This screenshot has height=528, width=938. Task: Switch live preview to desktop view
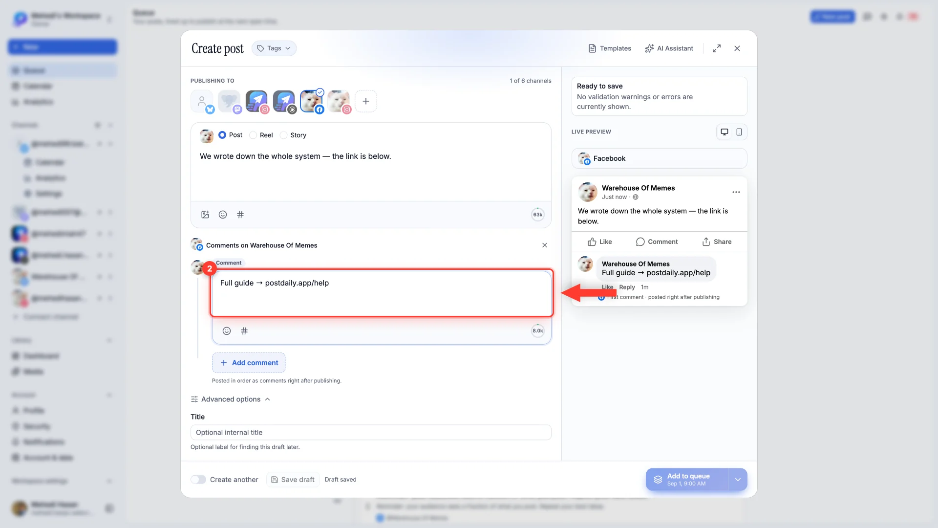pos(725,132)
